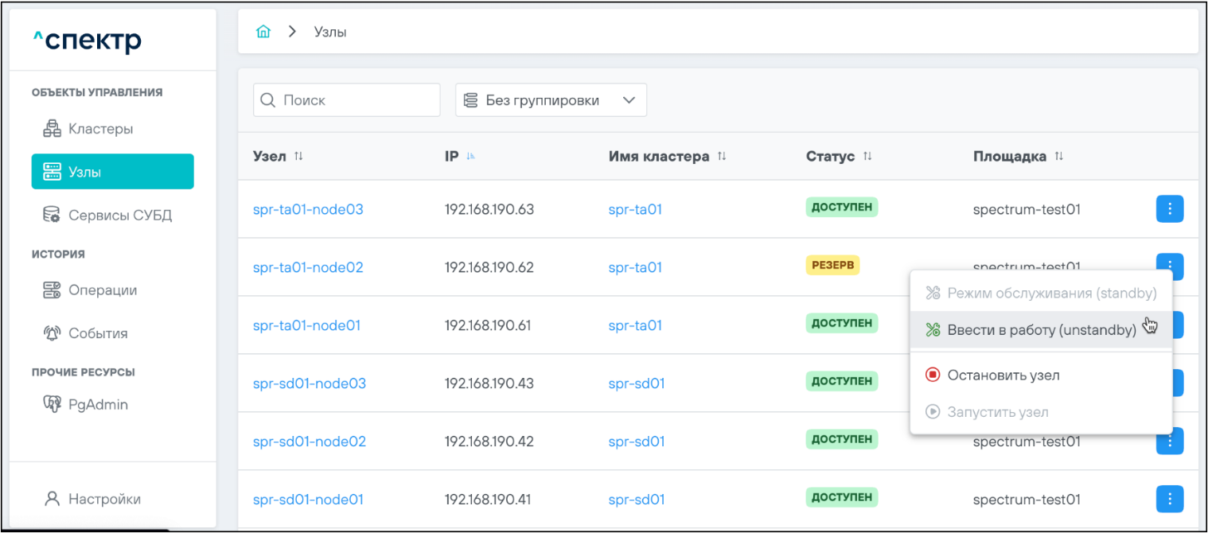This screenshot has height=533, width=1208.
Task: Open actions menu for spr-ta01-node03 row
Action: (1169, 209)
